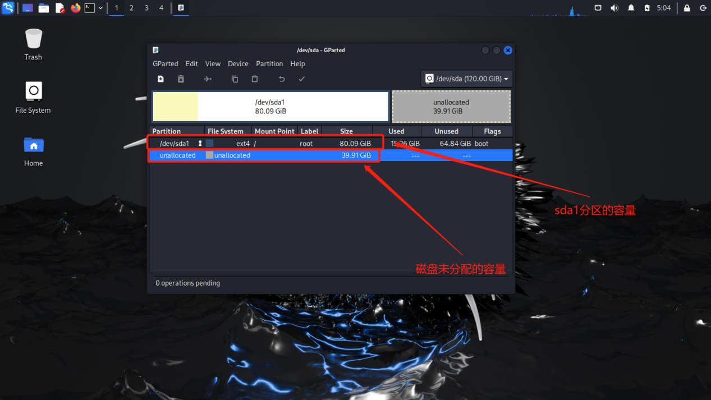Select the /dev/sda1 row in the partition list
711x400 pixels.
(331, 144)
